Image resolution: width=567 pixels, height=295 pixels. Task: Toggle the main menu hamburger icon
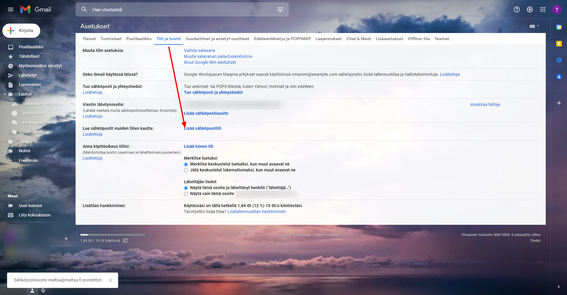click(x=11, y=9)
